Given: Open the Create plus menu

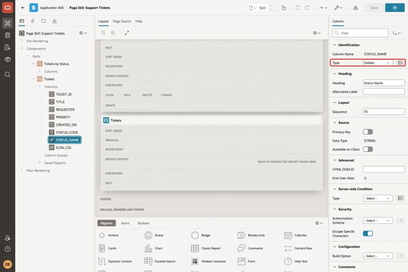Looking at the screenshot, I should point(324,8).
